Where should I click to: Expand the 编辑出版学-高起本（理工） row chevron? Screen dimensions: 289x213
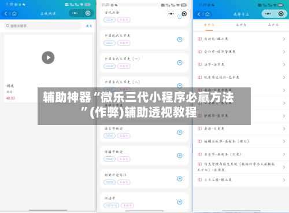[284, 141]
